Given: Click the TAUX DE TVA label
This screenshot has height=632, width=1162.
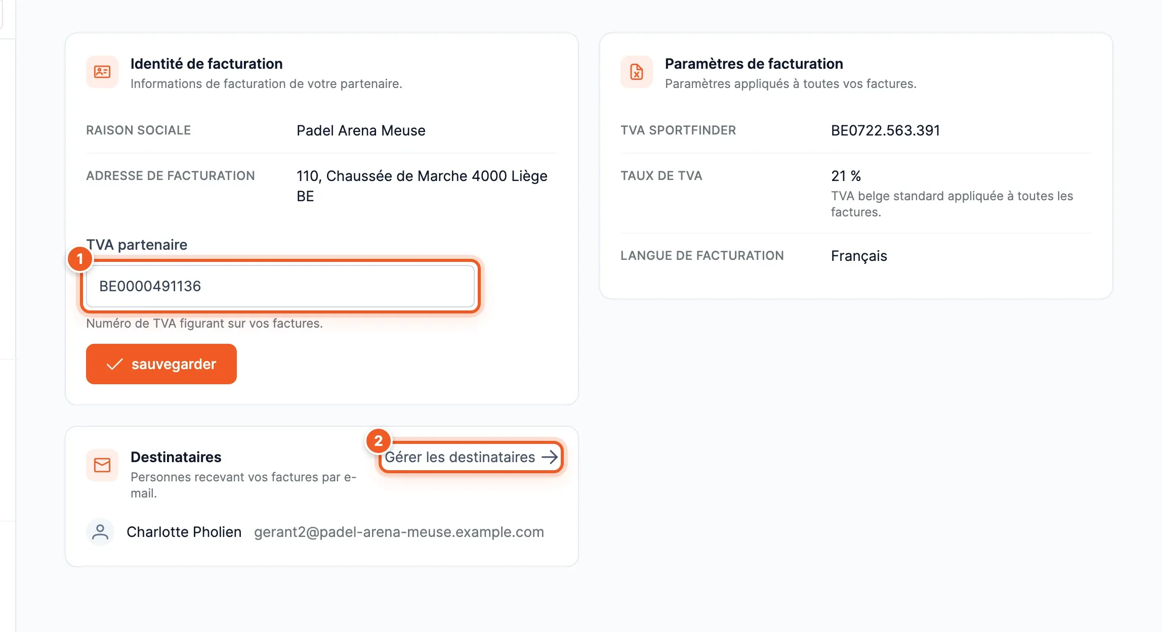Looking at the screenshot, I should (661, 176).
